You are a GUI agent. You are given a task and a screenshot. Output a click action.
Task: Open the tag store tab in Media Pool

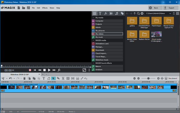[122, 13]
